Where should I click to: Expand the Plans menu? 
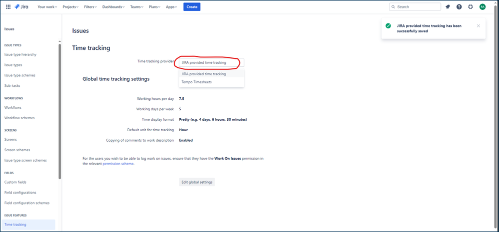tap(154, 6)
